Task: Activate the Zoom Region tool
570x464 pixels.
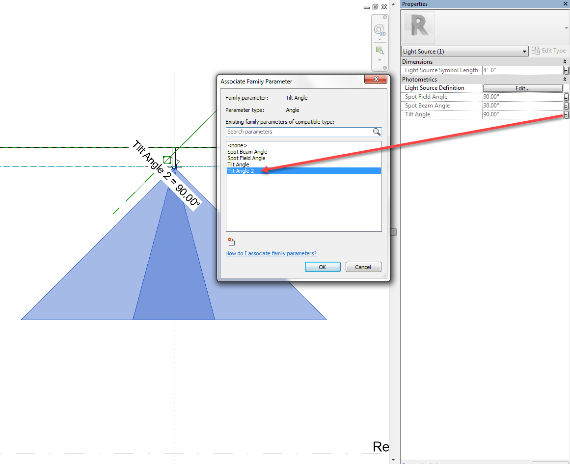Action: pos(380,50)
